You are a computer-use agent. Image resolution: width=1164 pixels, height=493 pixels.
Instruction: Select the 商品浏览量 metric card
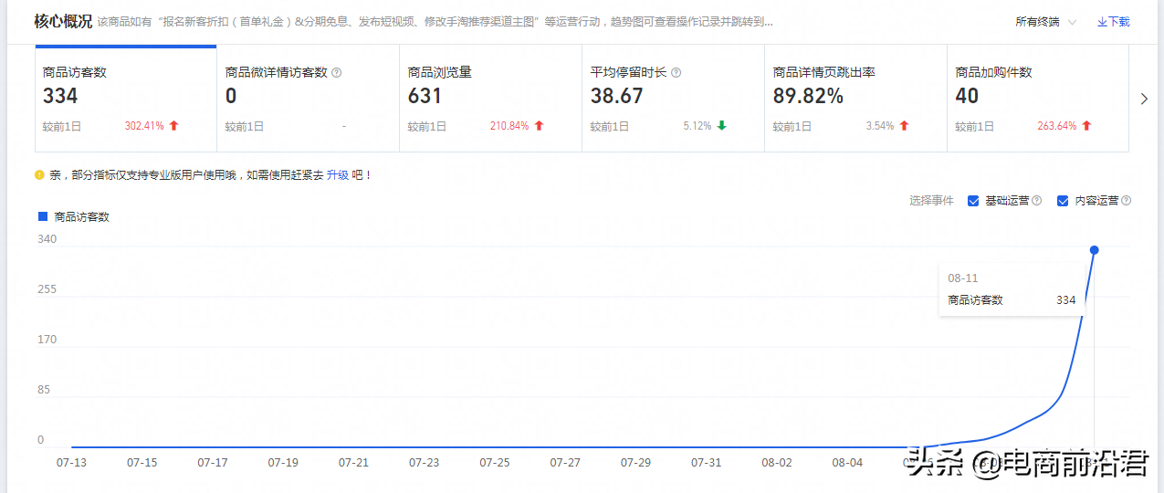[490, 99]
